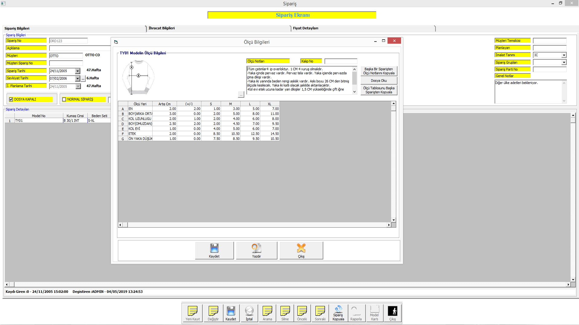
Task: Expand the İmalat Tanımı combo box
Action: coord(564,55)
